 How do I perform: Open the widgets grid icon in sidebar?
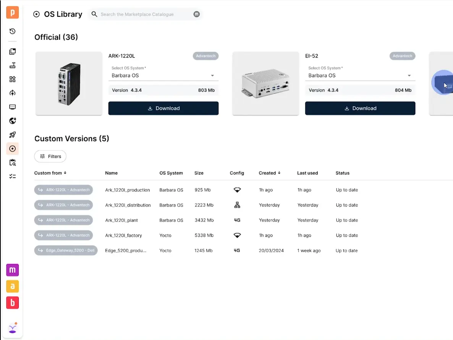(x=13, y=79)
